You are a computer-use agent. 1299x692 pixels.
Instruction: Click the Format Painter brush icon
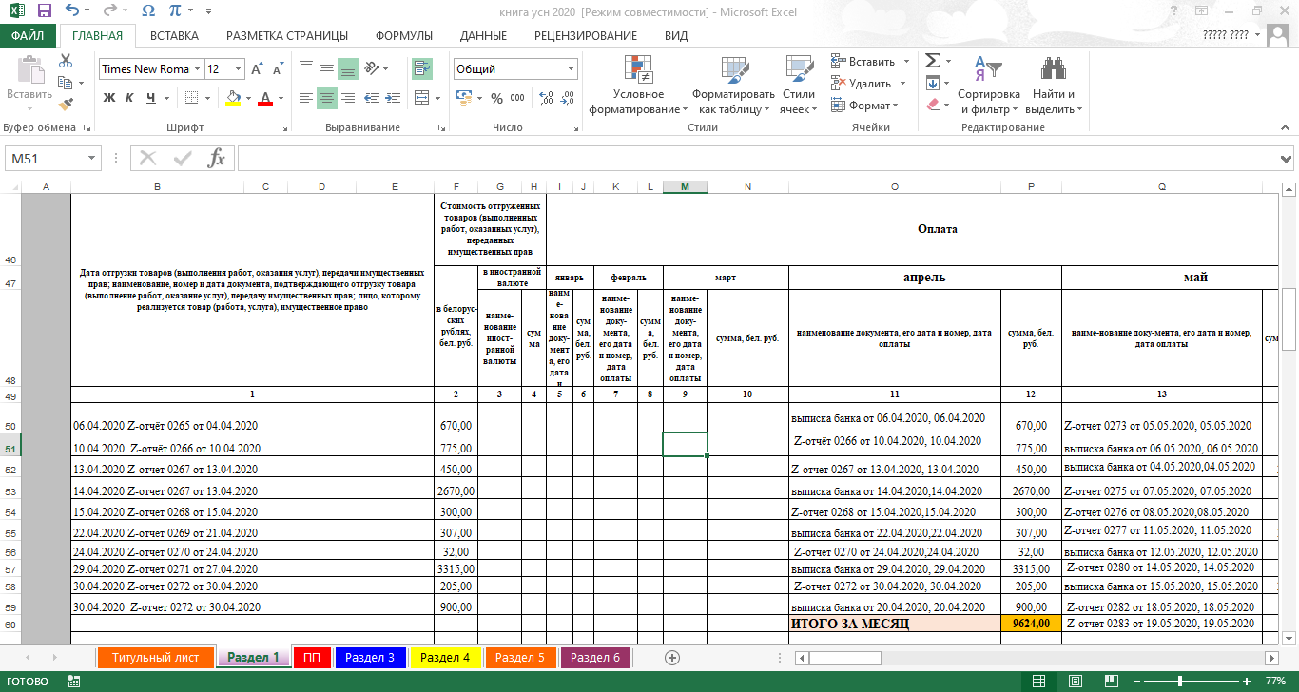pos(65,105)
